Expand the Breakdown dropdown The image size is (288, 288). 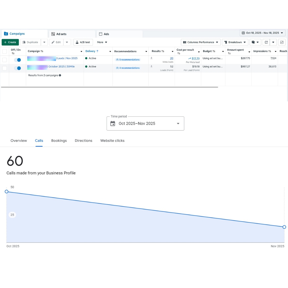[x=235, y=42]
